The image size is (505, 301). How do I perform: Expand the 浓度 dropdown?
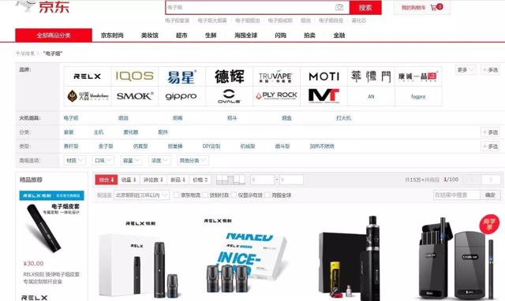(x=159, y=160)
